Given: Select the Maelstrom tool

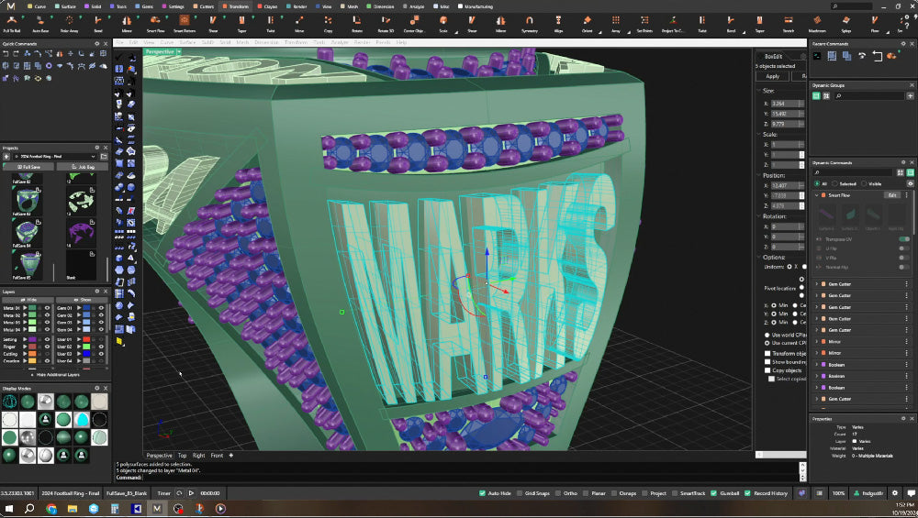Looking at the screenshot, I should (817, 23).
